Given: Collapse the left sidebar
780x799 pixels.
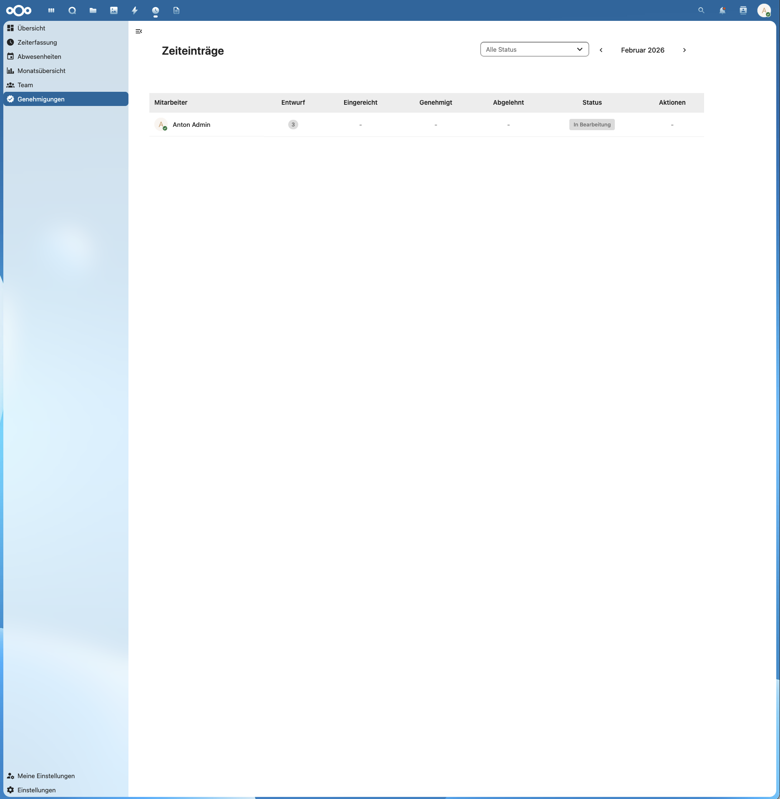Looking at the screenshot, I should 138,31.
